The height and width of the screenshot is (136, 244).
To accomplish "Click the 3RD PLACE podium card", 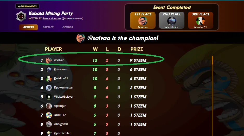I will click(200, 20).
